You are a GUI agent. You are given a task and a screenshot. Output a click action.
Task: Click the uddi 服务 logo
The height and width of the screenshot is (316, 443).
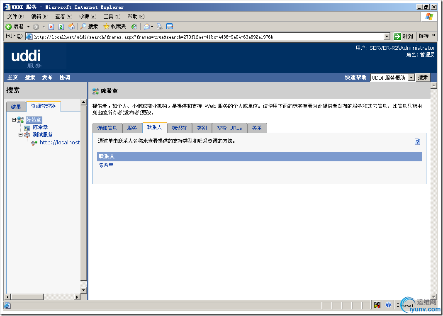click(26, 58)
